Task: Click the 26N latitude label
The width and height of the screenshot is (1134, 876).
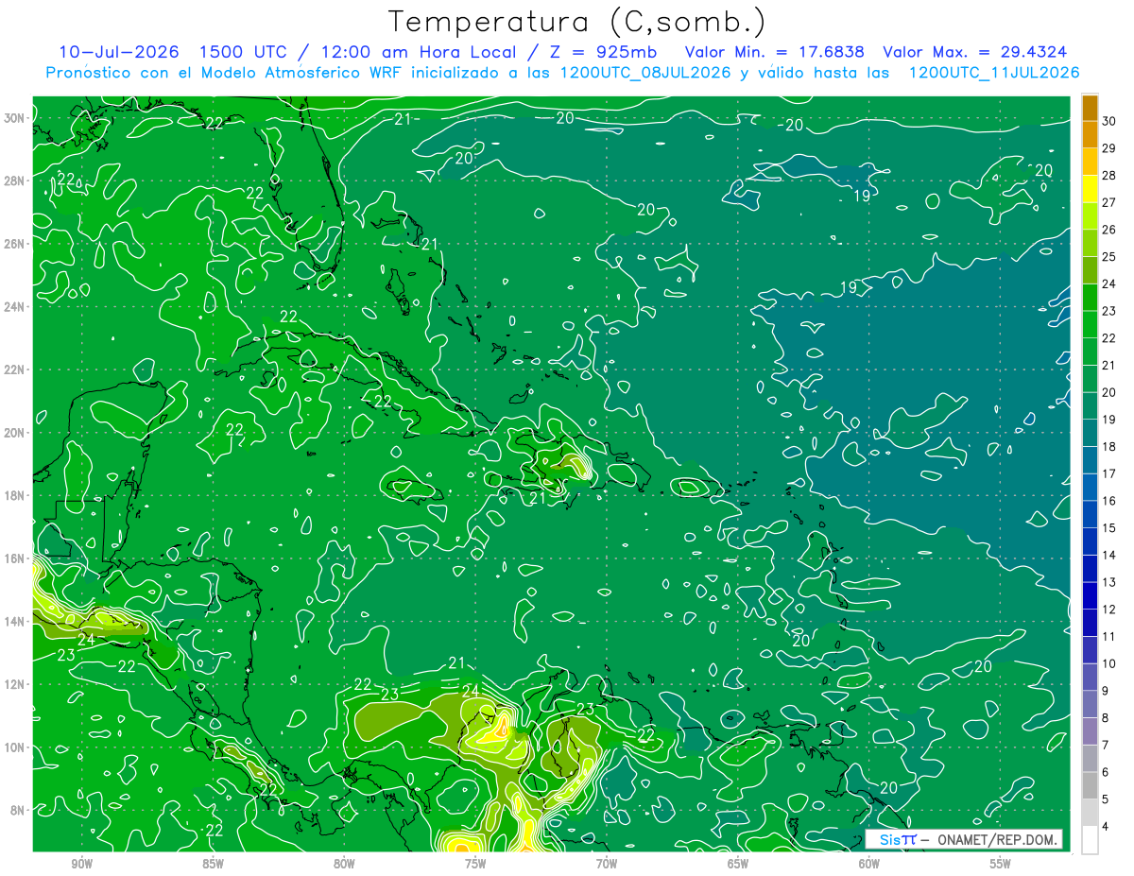Action: pos(16,244)
